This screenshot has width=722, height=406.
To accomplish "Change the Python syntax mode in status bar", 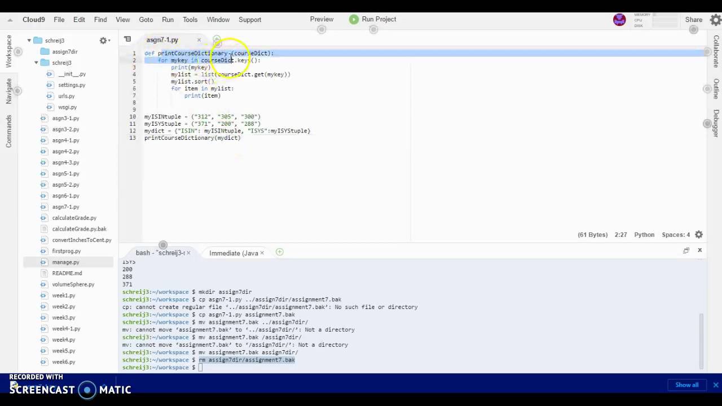I will [x=644, y=235].
